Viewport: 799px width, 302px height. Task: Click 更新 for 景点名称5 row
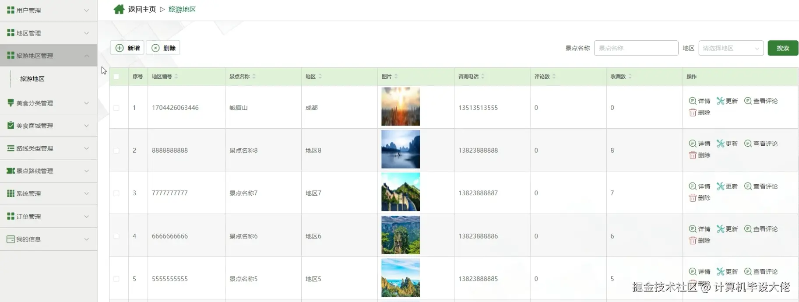coord(727,272)
